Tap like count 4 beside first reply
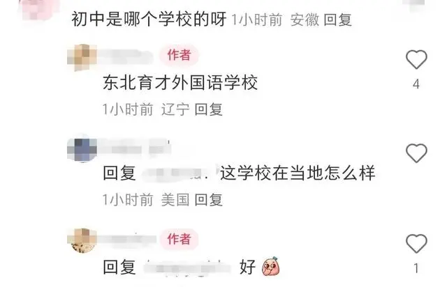 [416, 84]
